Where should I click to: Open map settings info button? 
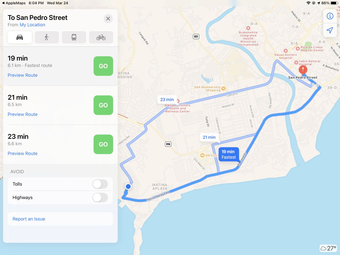[x=330, y=16]
